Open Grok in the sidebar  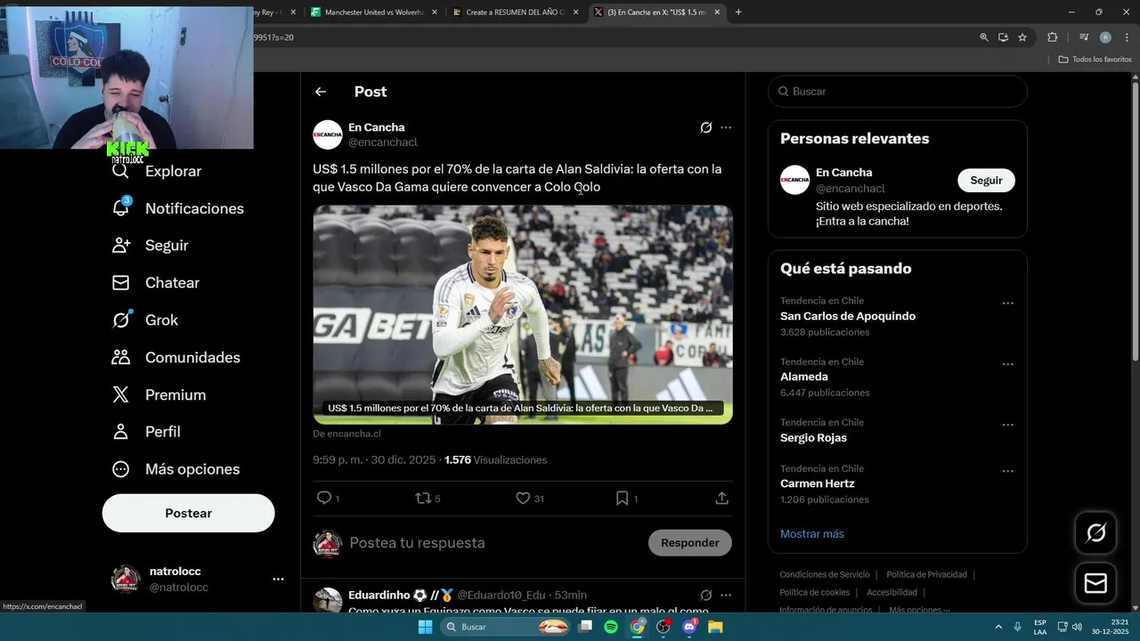coord(144,320)
